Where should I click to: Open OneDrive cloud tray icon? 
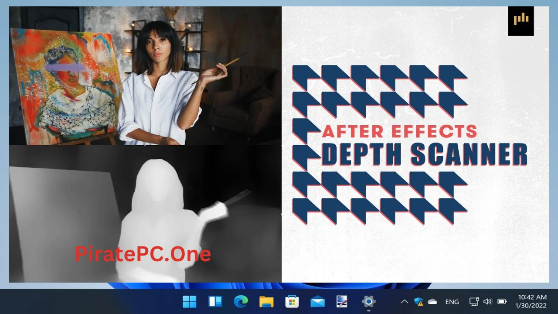[432, 301]
